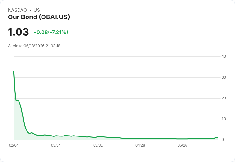The image size is (235, 162).
Task: Click the chart line's starting peak near 33
Action: pos(14,72)
